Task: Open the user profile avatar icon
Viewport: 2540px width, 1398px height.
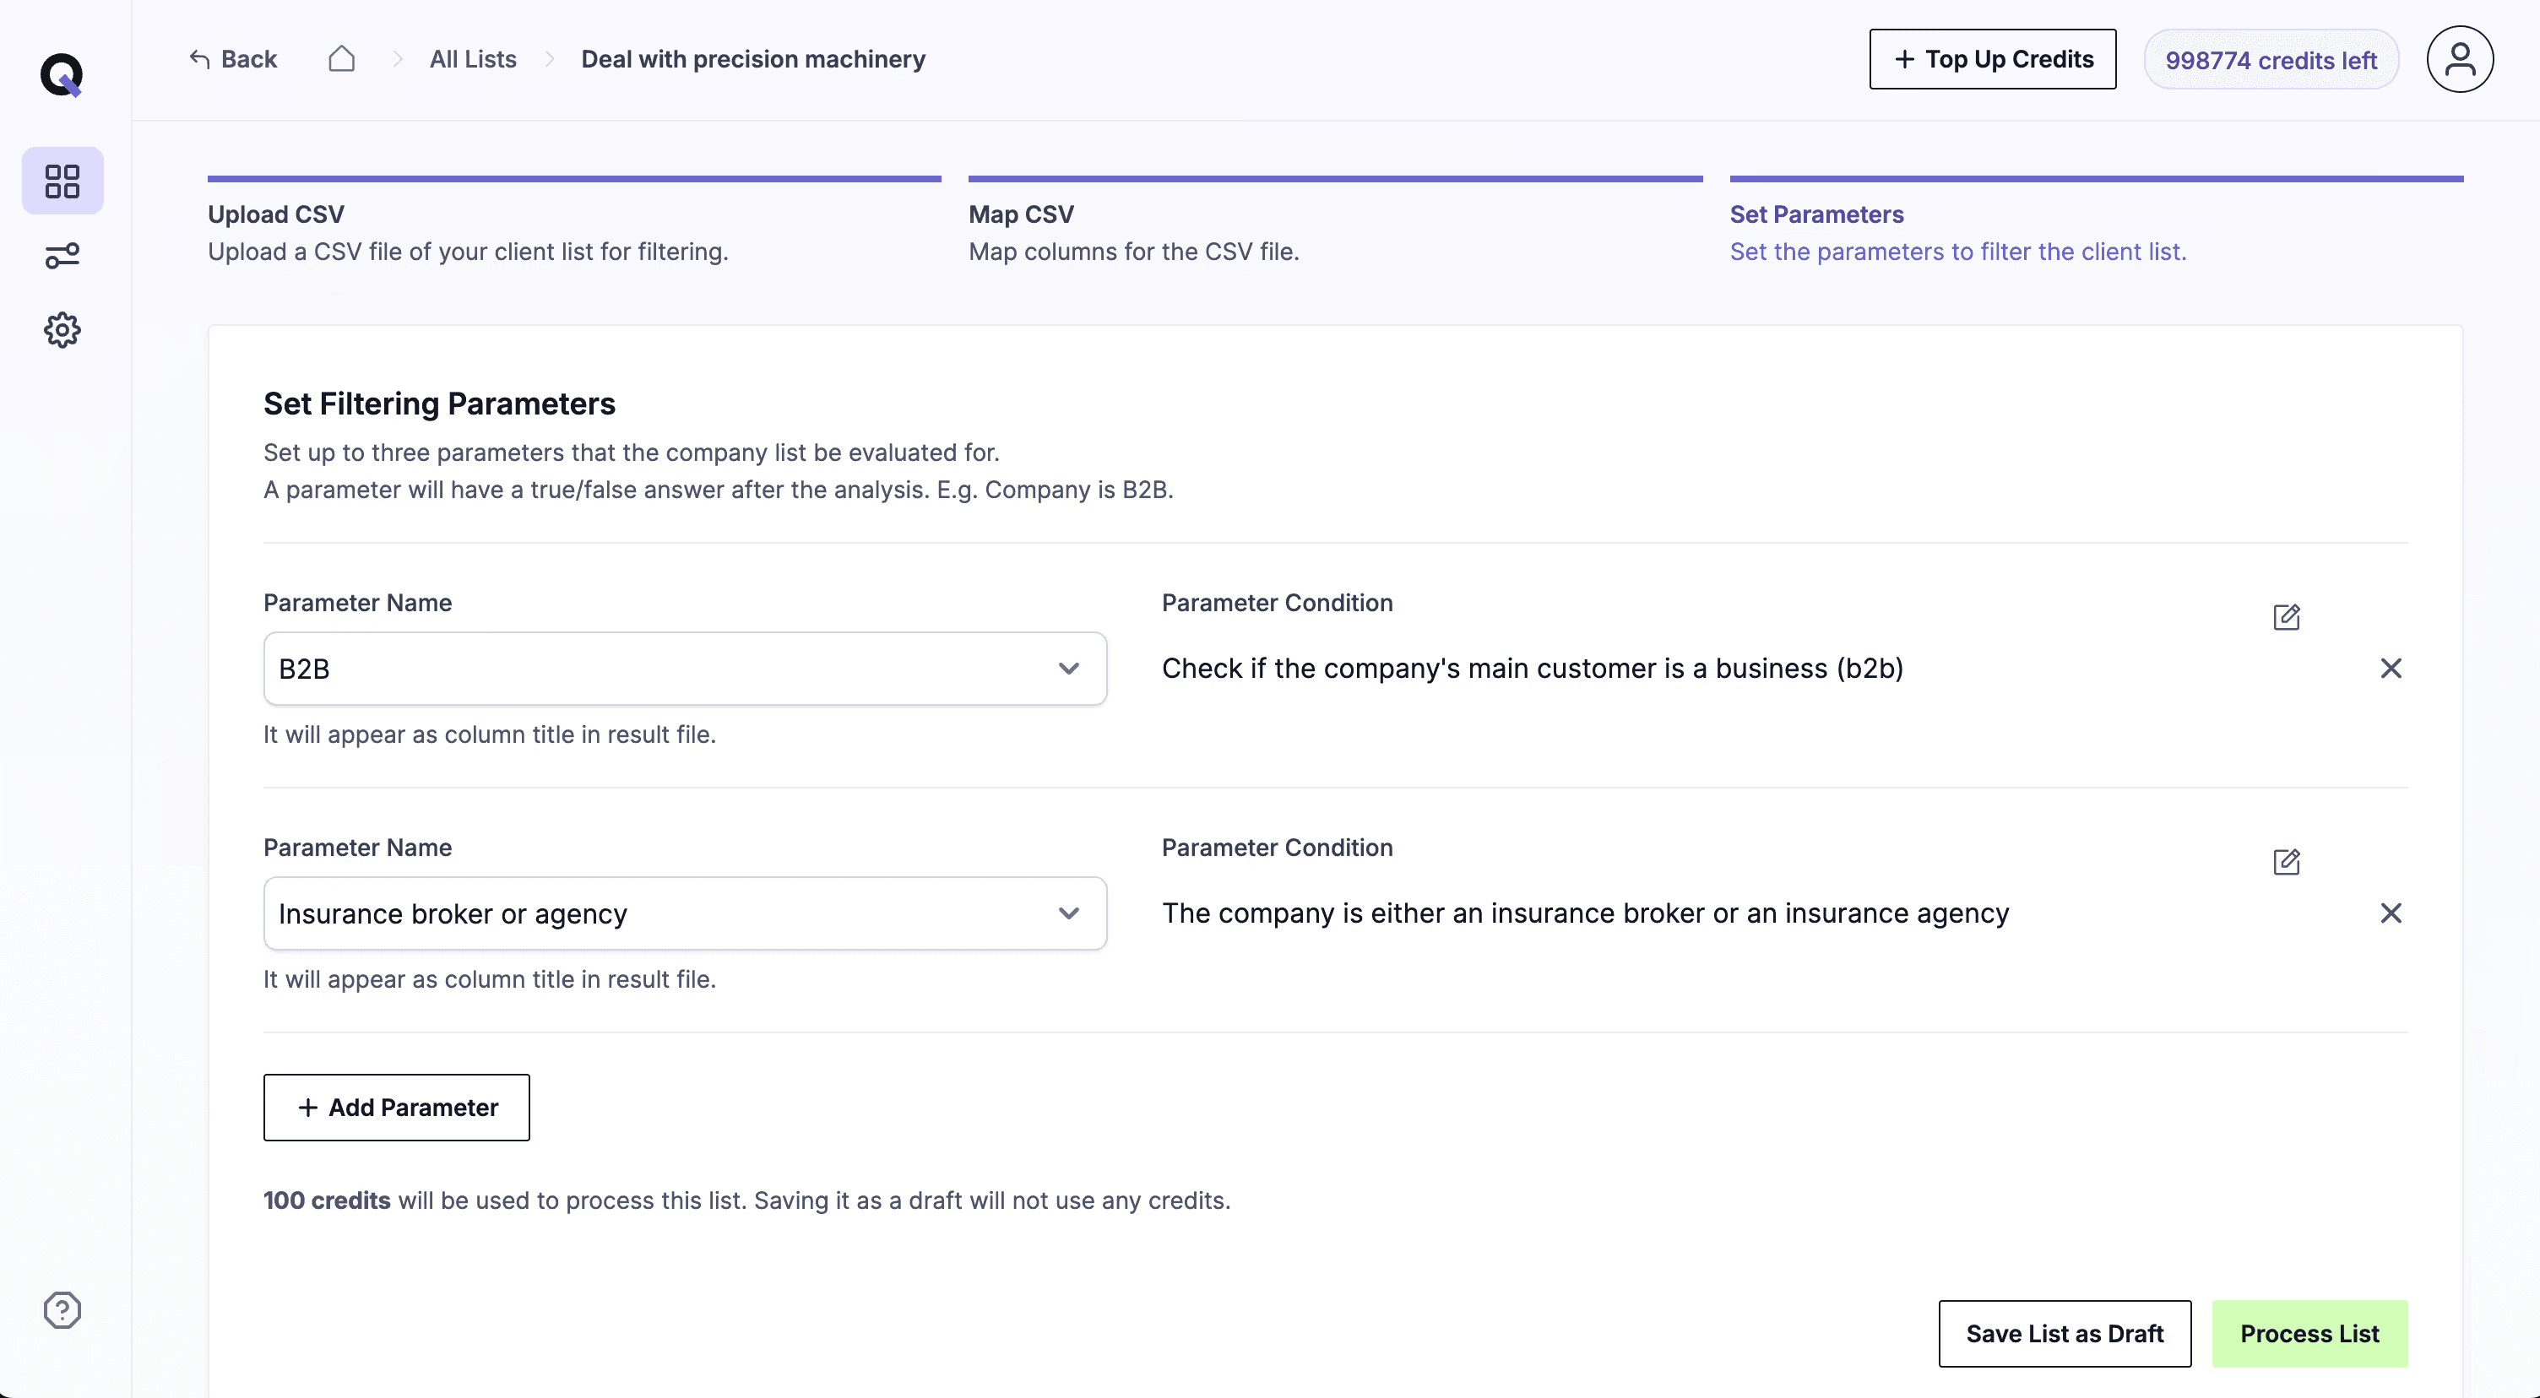Action: point(2459,59)
